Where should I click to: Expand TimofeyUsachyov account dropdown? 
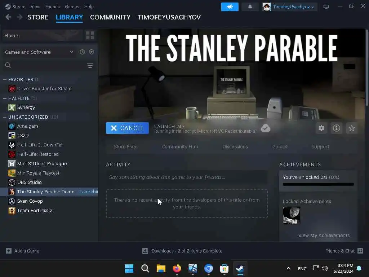click(x=313, y=7)
